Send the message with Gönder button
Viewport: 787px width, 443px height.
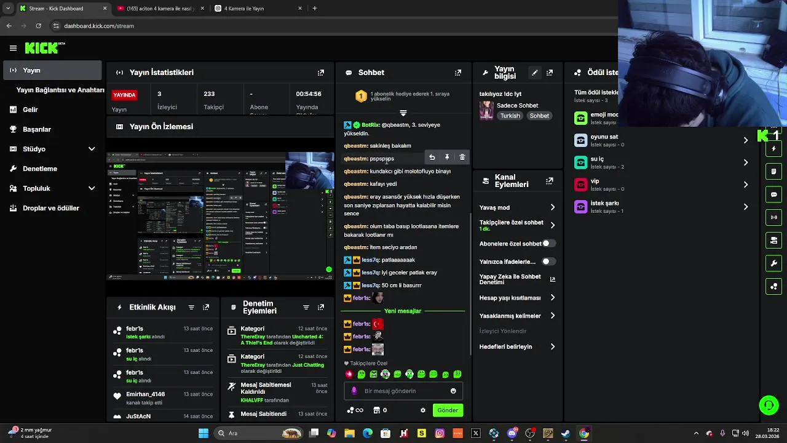(x=448, y=410)
